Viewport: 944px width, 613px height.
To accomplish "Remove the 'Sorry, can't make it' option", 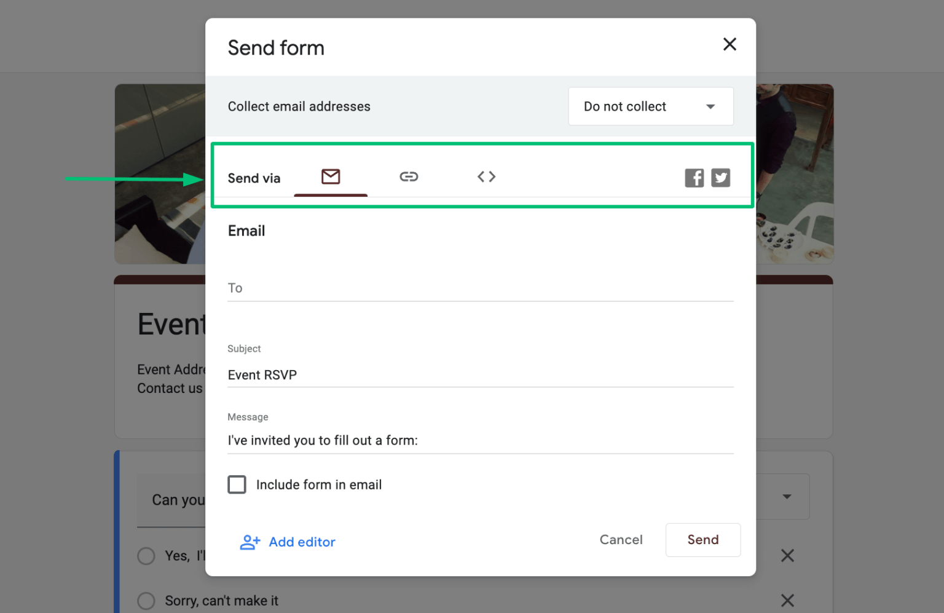I will click(787, 601).
